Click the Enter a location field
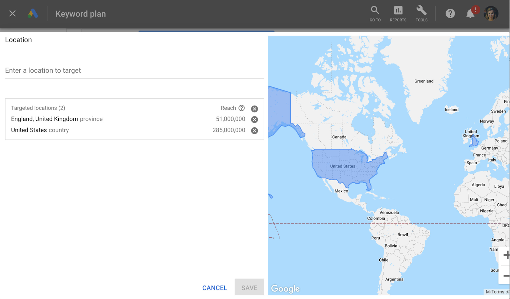This screenshot has height=299, width=510. (x=135, y=71)
